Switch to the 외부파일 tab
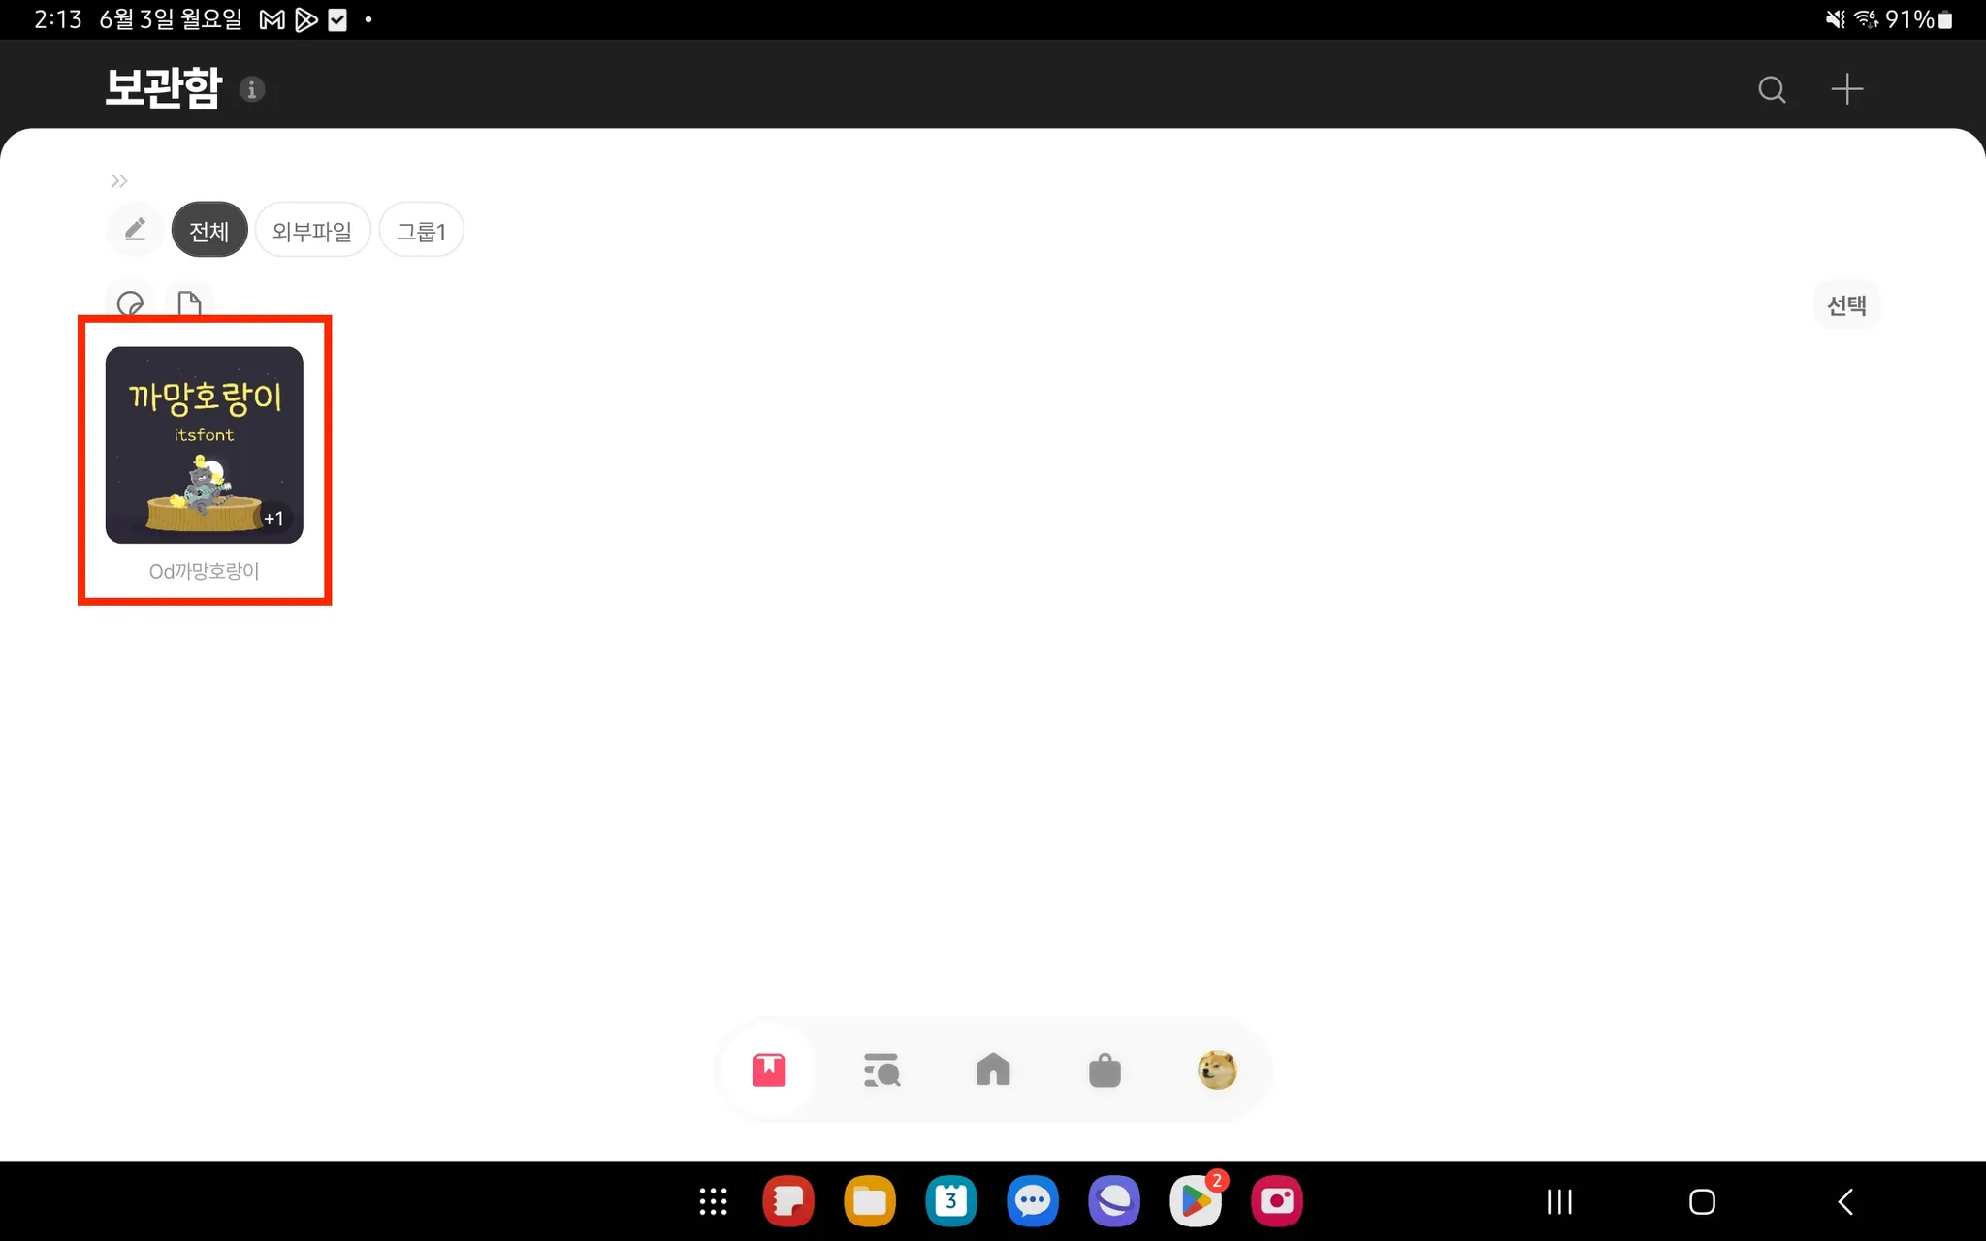 pos(312,231)
